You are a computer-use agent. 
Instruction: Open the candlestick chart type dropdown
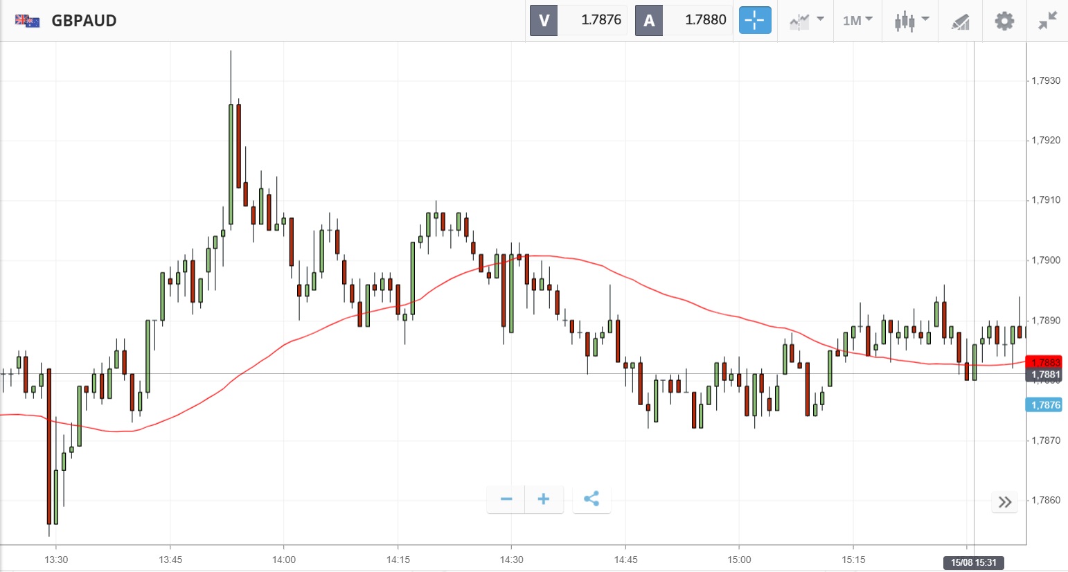tap(911, 20)
